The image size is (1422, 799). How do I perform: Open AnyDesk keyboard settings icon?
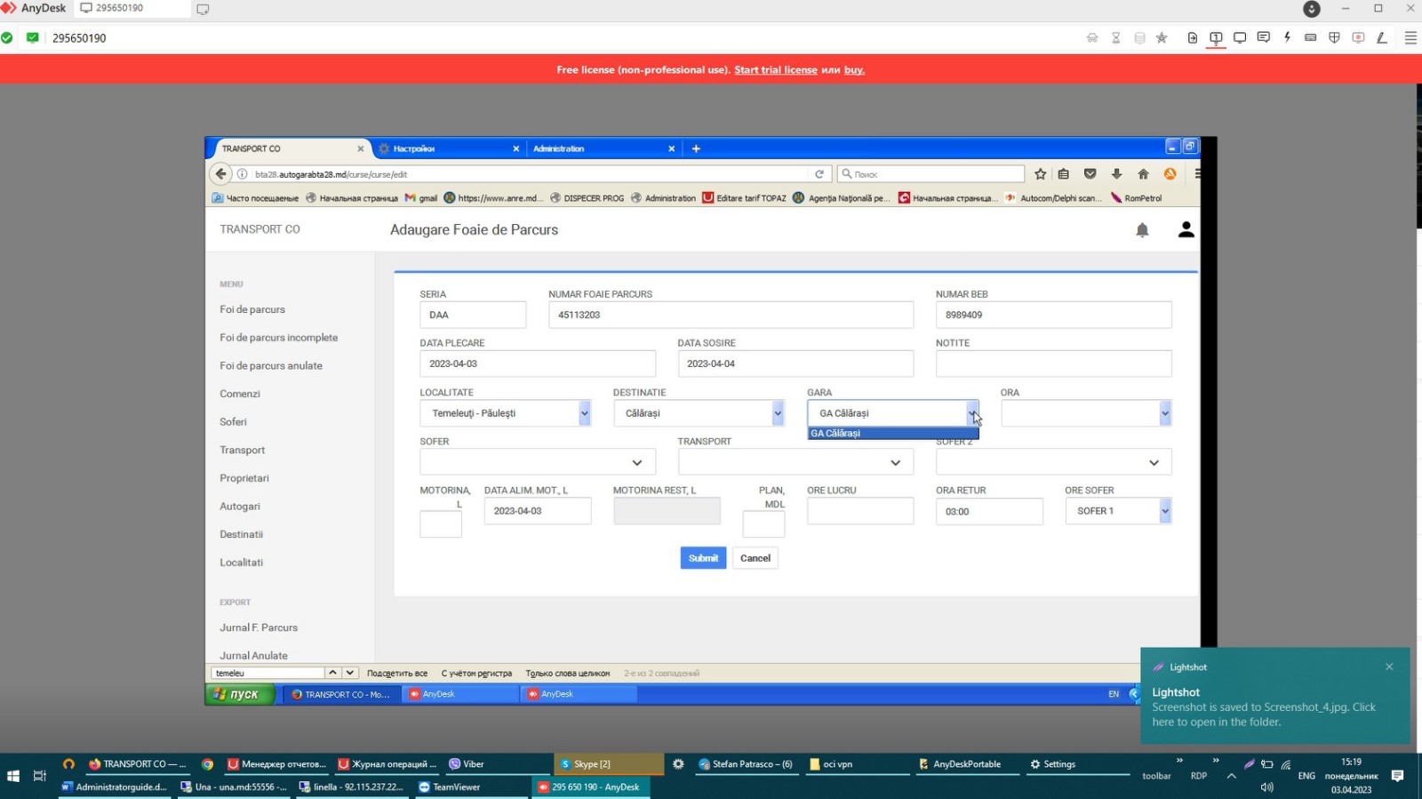pos(1310,37)
